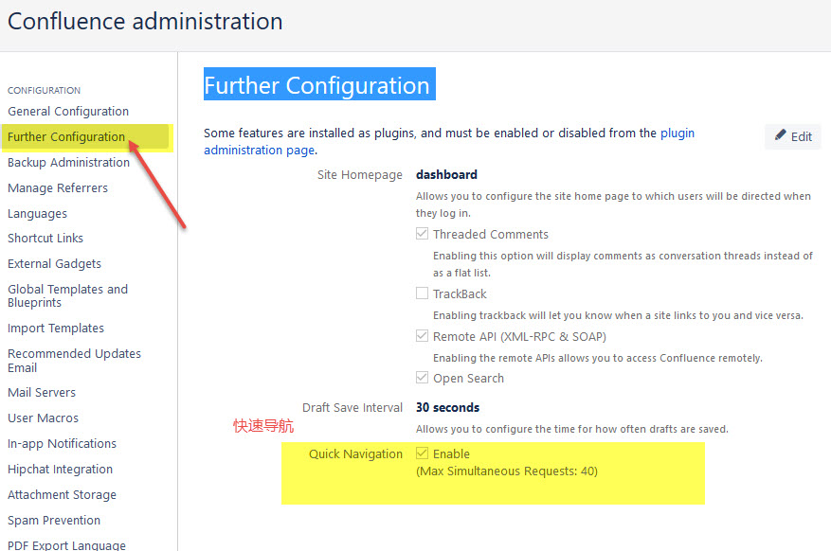
Task: Click the dashboard Site Homepage value
Action: point(446,174)
